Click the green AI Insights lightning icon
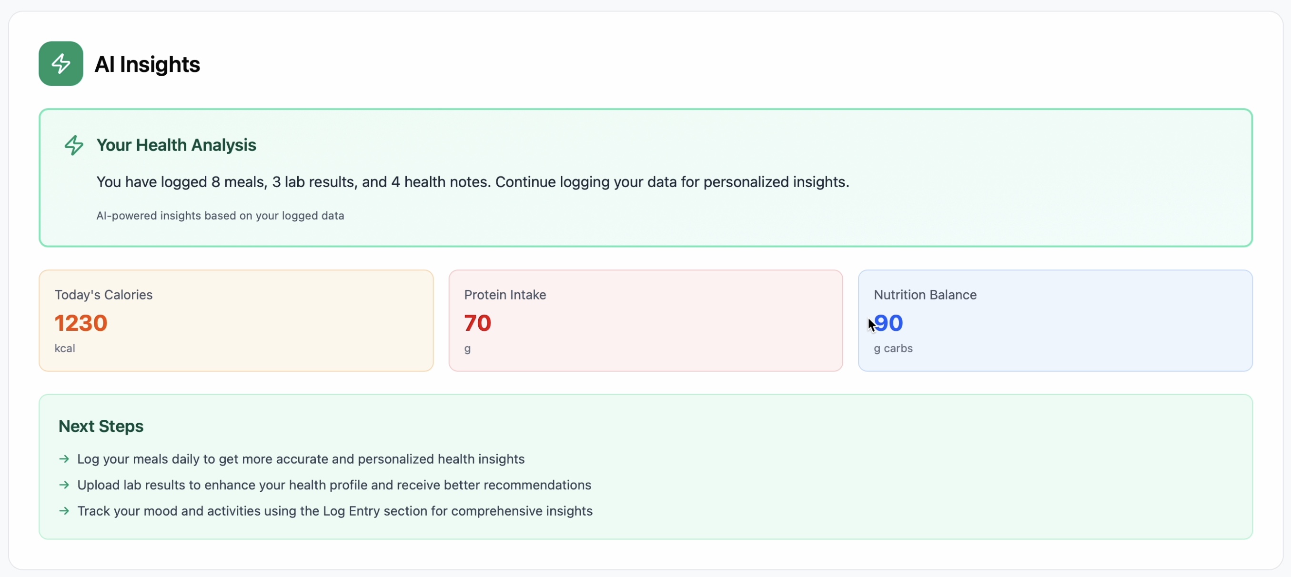1291x577 pixels. (x=61, y=64)
